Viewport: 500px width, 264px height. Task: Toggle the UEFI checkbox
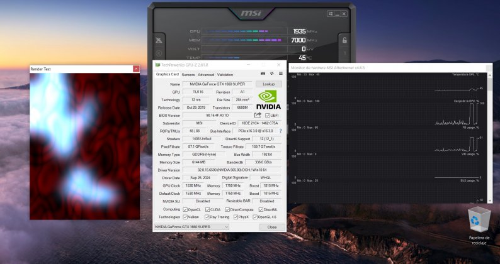pyautogui.click(x=267, y=115)
